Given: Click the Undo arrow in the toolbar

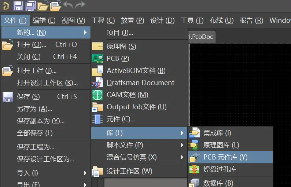Looking at the screenshot, I should 68,5.
